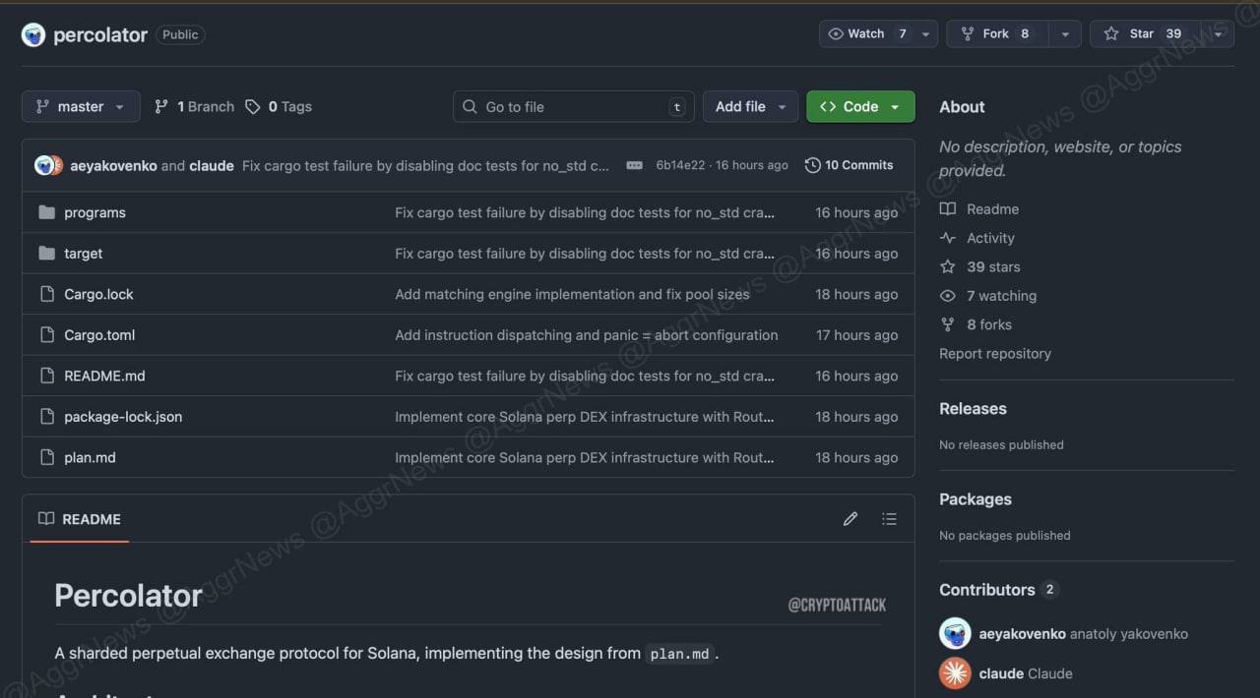Fork the percolator repository
This screenshot has width=1260, height=698.
pyautogui.click(x=995, y=33)
